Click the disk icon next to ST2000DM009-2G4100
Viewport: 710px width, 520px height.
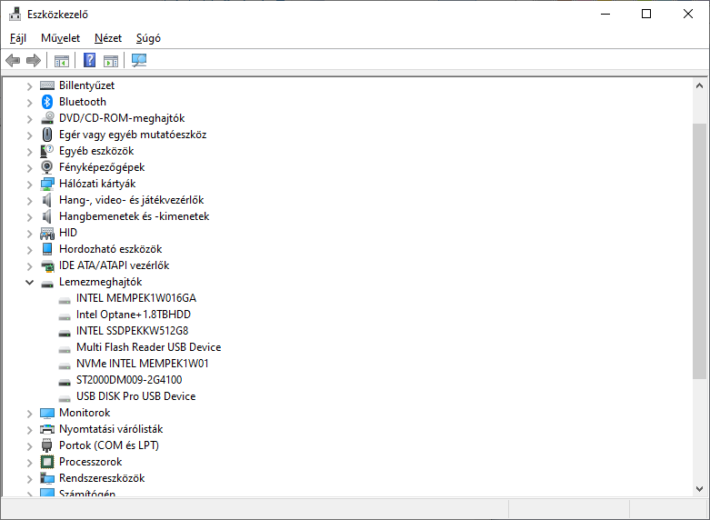point(65,382)
